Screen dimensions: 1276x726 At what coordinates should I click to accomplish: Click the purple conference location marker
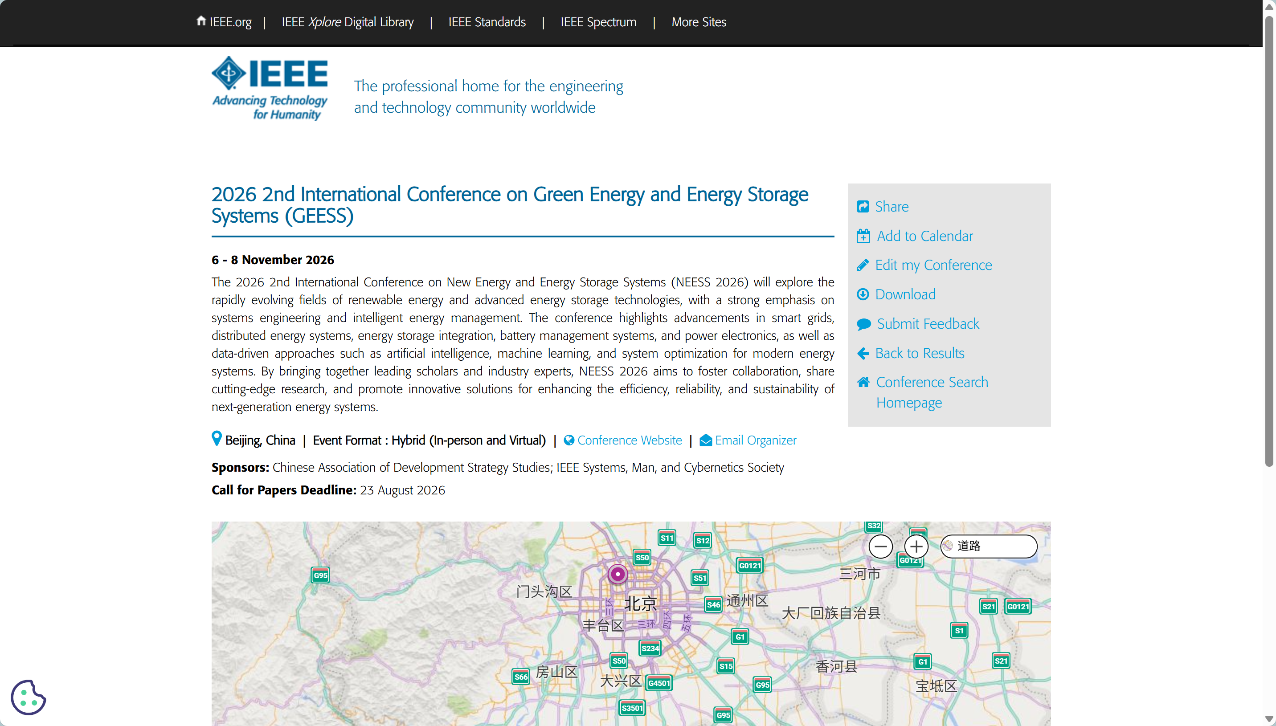tap(618, 575)
